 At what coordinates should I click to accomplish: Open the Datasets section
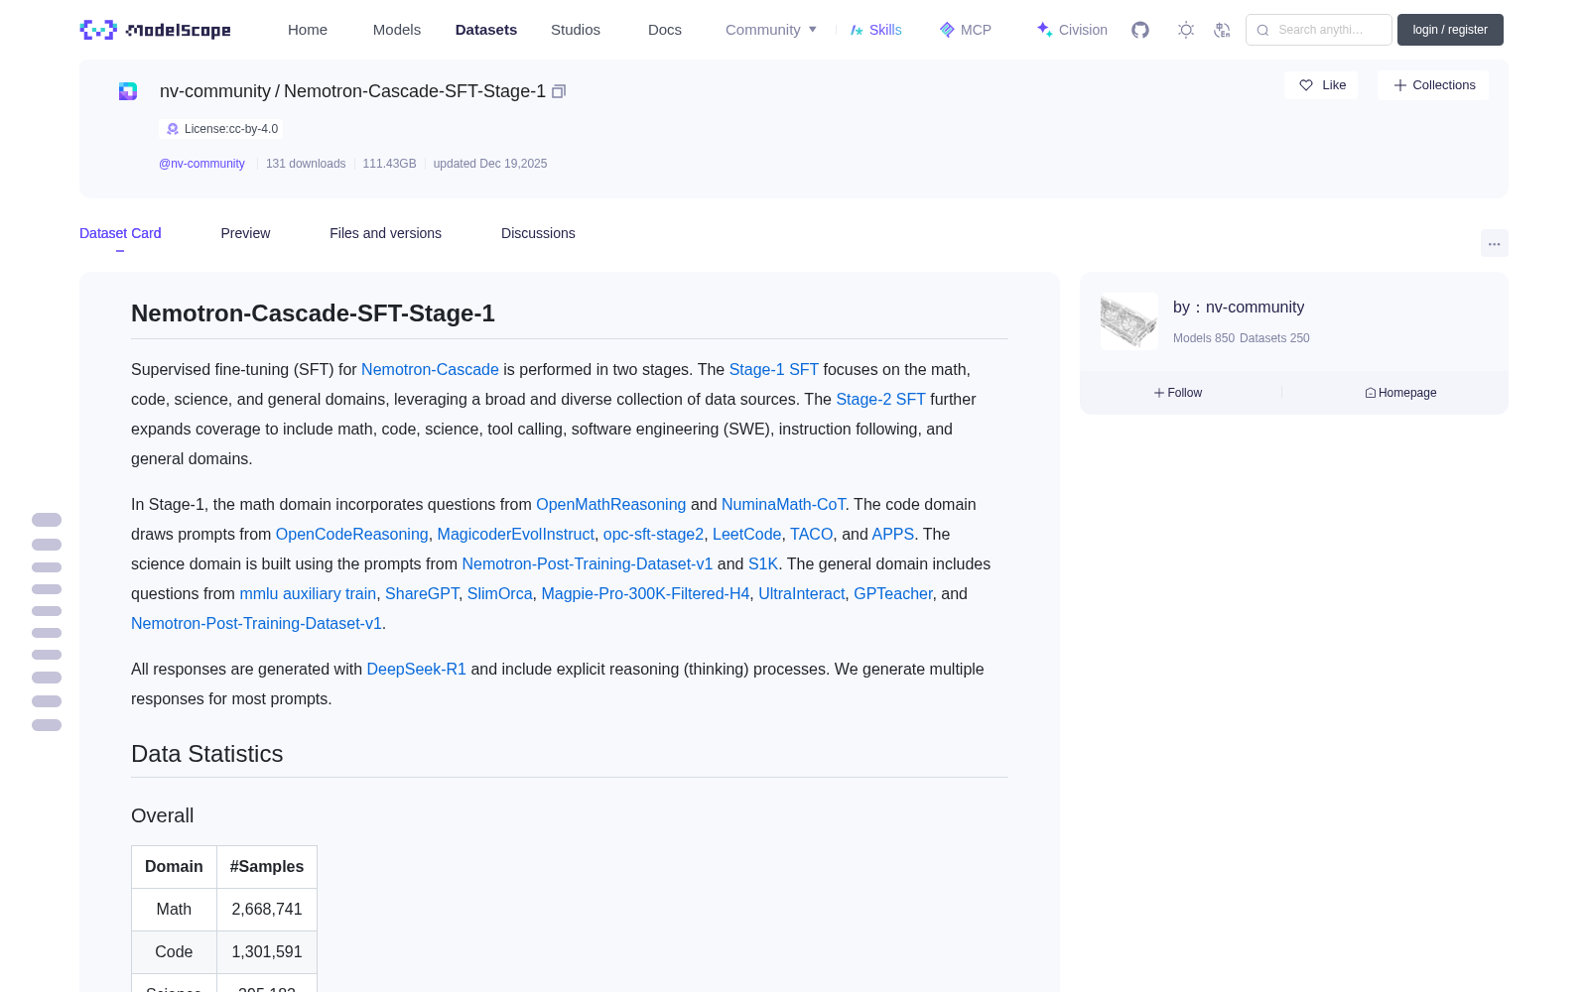(486, 30)
